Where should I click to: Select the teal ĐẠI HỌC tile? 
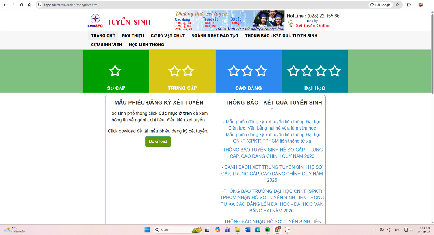315,72
